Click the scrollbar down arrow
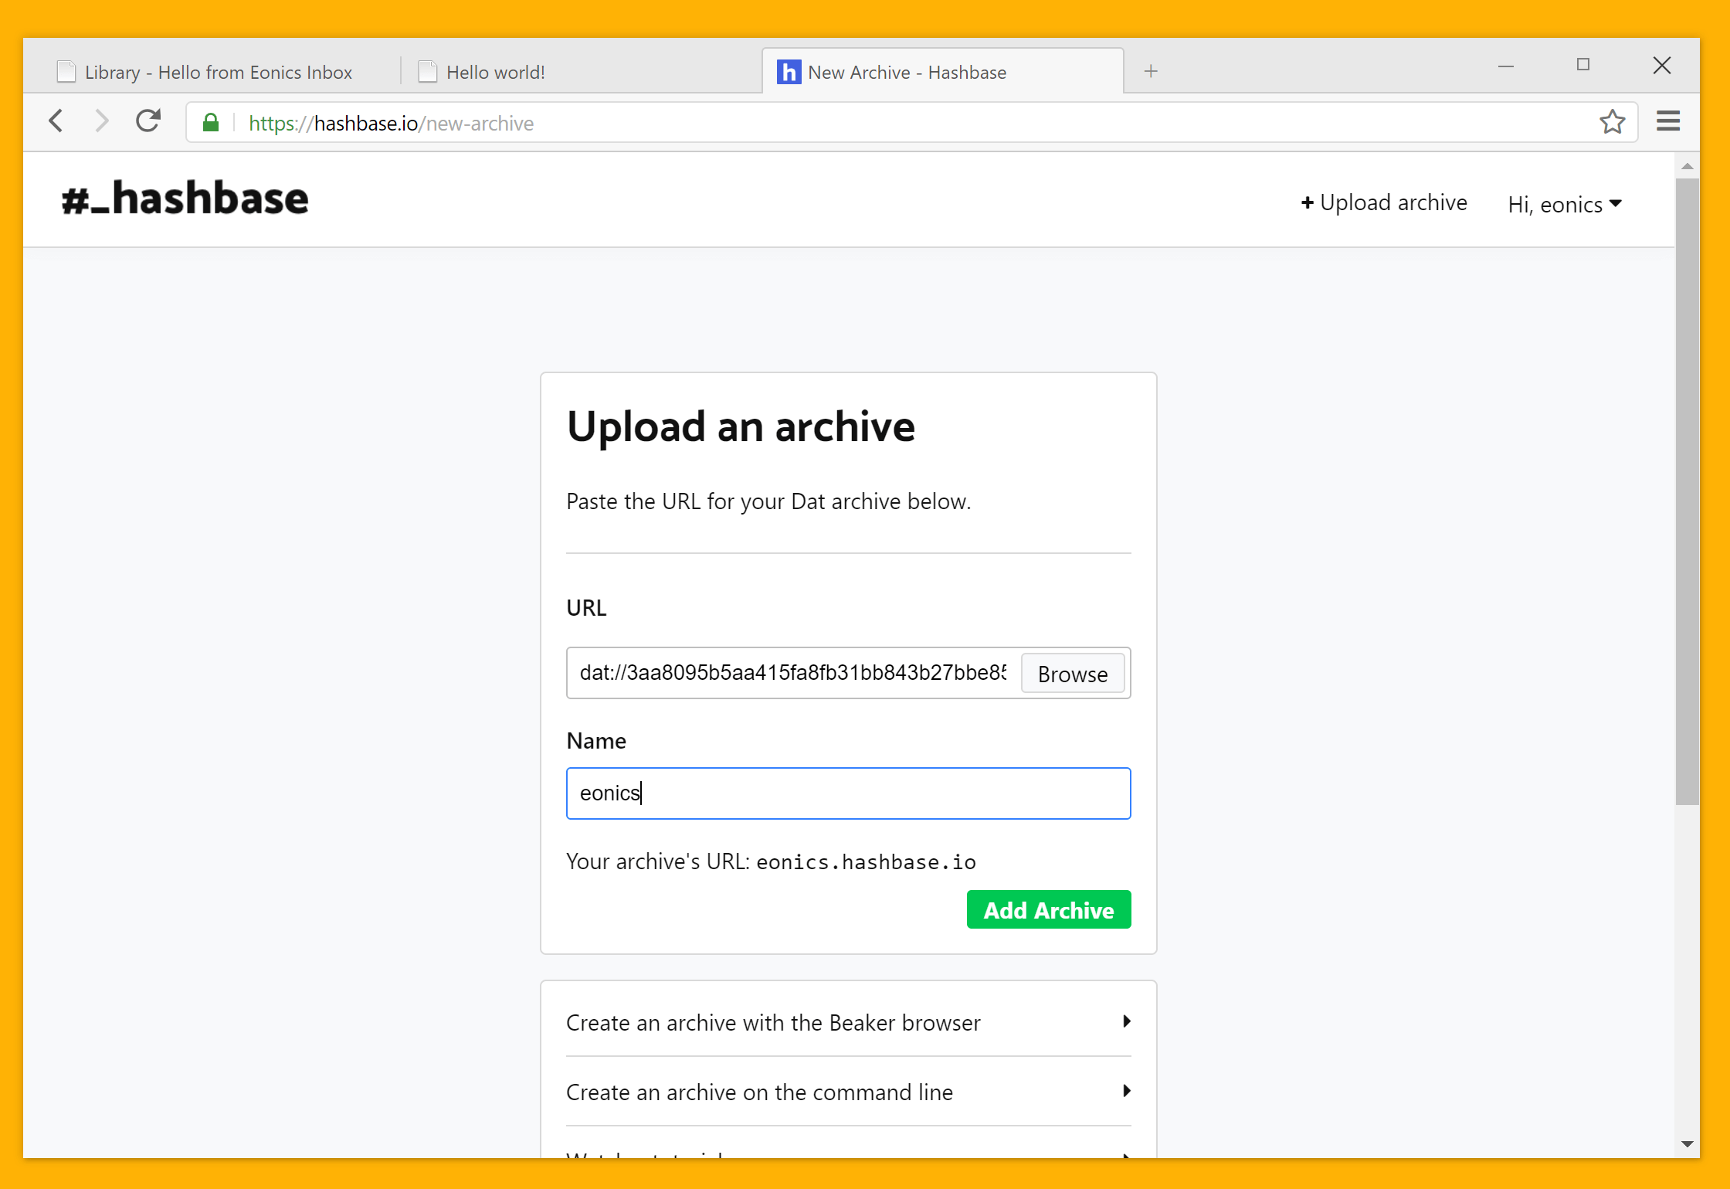The width and height of the screenshot is (1730, 1189). pyautogui.click(x=1688, y=1144)
